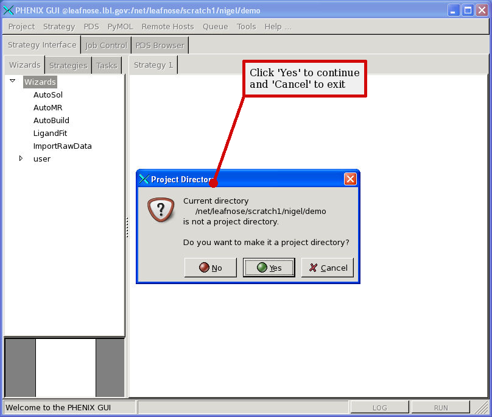Image resolution: width=492 pixels, height=417 pixels.
Task: Click the PHENIX logo in dialog title
Action: click(144, 179)
